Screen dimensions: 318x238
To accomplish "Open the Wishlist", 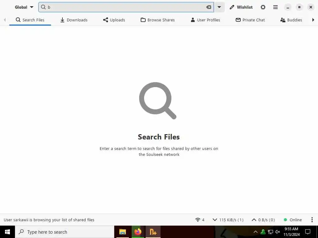I will point(241,7).
